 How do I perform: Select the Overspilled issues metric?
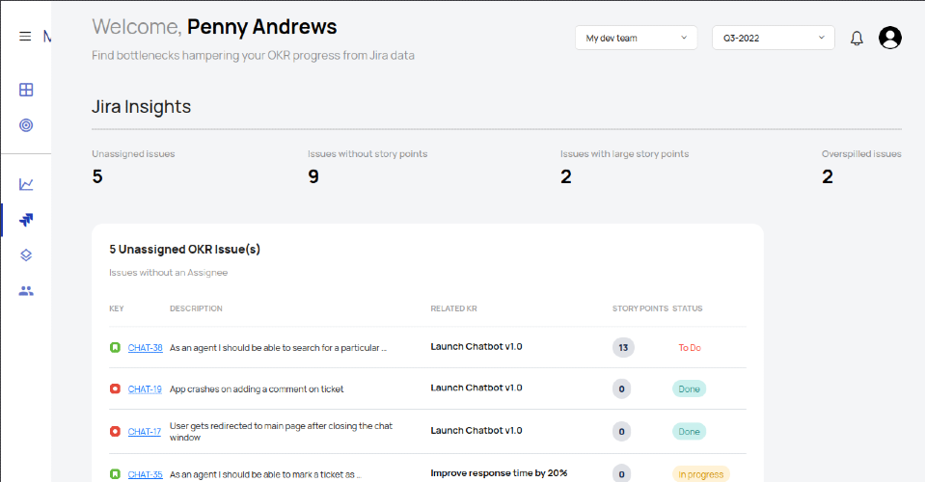(861, 168)
